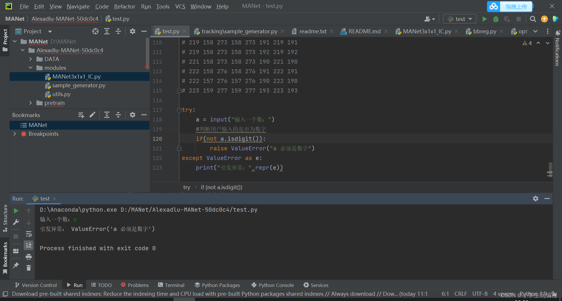Open Project view dropdown arrow
Image resolution: width=562 pixels, height=301 pixels.
(x=50, y=32)
